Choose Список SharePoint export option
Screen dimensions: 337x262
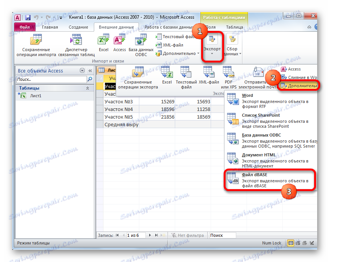(x=271, y=121)
